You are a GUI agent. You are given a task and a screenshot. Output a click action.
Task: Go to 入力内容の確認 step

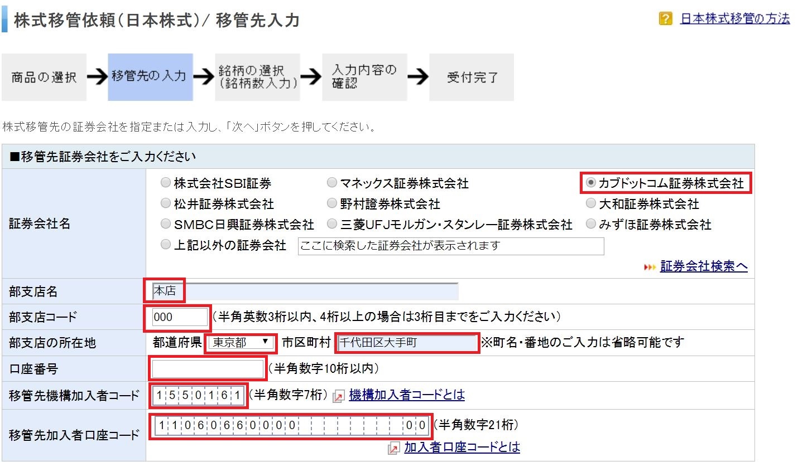point(364,77)
